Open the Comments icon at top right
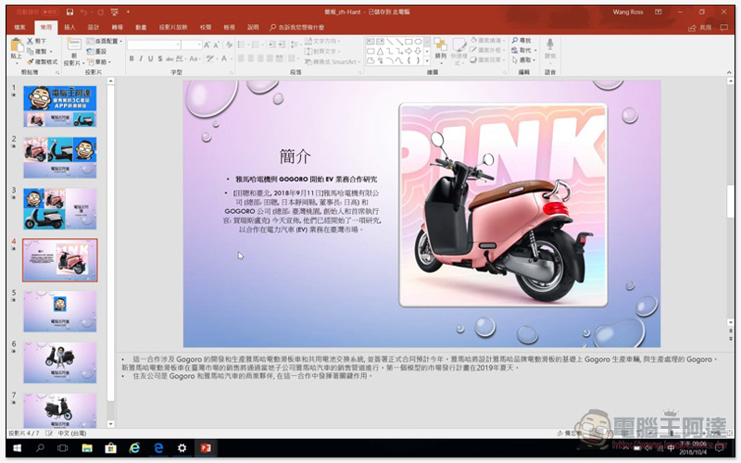Image resolution: width=741 pixels, height=463 pixels. click(723, 28)
